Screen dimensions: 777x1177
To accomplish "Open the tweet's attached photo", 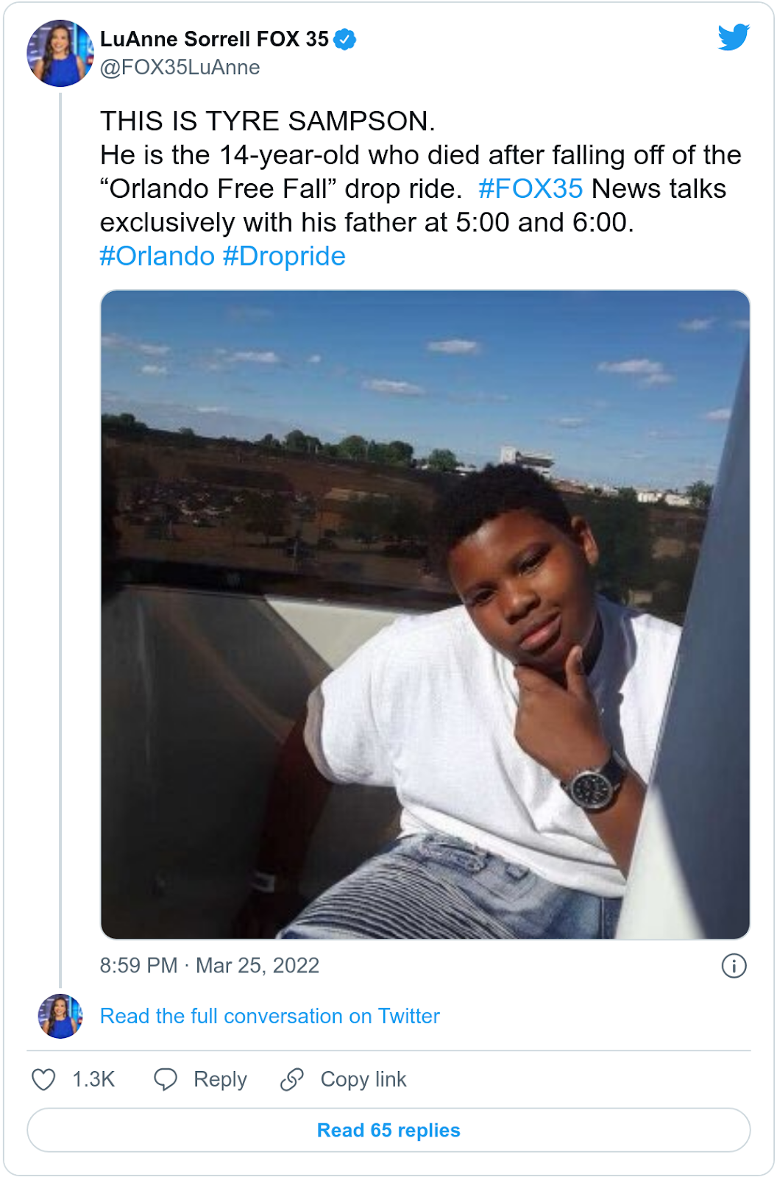I will click(425, 614).
